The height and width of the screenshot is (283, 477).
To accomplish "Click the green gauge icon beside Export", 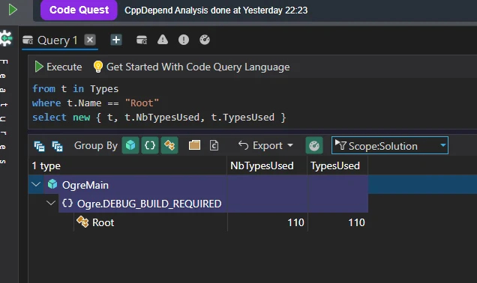I will click(314, 145).
